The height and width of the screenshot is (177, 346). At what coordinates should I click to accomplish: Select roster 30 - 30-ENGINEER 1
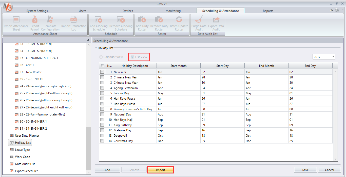click(31, 122)
